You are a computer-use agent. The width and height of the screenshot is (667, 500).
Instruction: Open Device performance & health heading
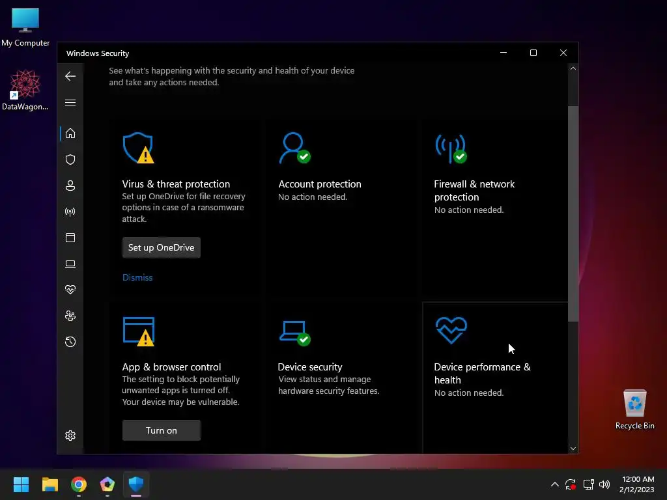(x=483, y=373)
